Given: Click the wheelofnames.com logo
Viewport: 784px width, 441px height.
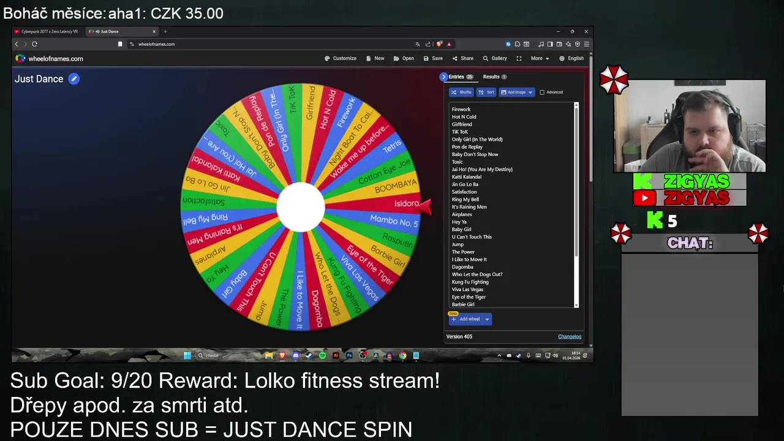Looking at the screenshot, I should point(49,58).
